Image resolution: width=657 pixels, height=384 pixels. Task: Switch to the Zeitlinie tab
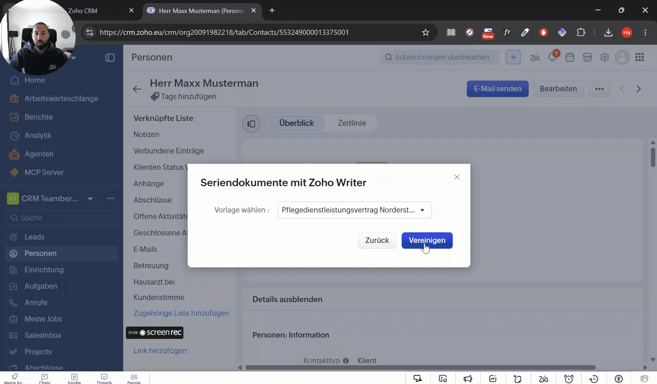pyautogui.click(x=352, y=123)
